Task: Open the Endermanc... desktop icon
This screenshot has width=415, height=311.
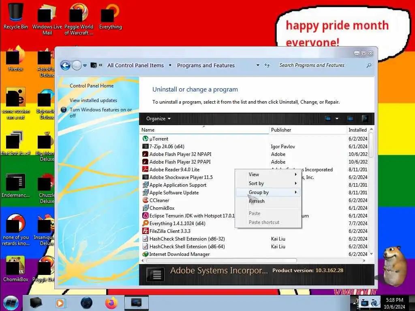Action: pos(16,185)
